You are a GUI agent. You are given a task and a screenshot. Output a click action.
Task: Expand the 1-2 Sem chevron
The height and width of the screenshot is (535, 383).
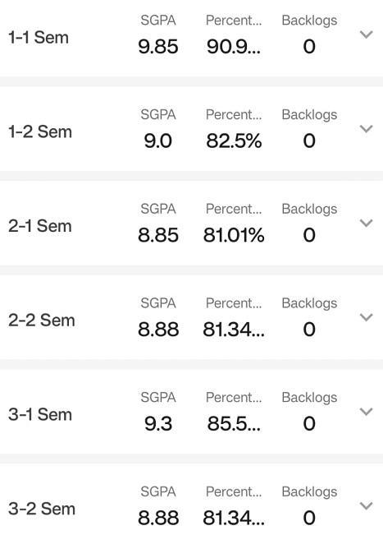coord(366,129)
